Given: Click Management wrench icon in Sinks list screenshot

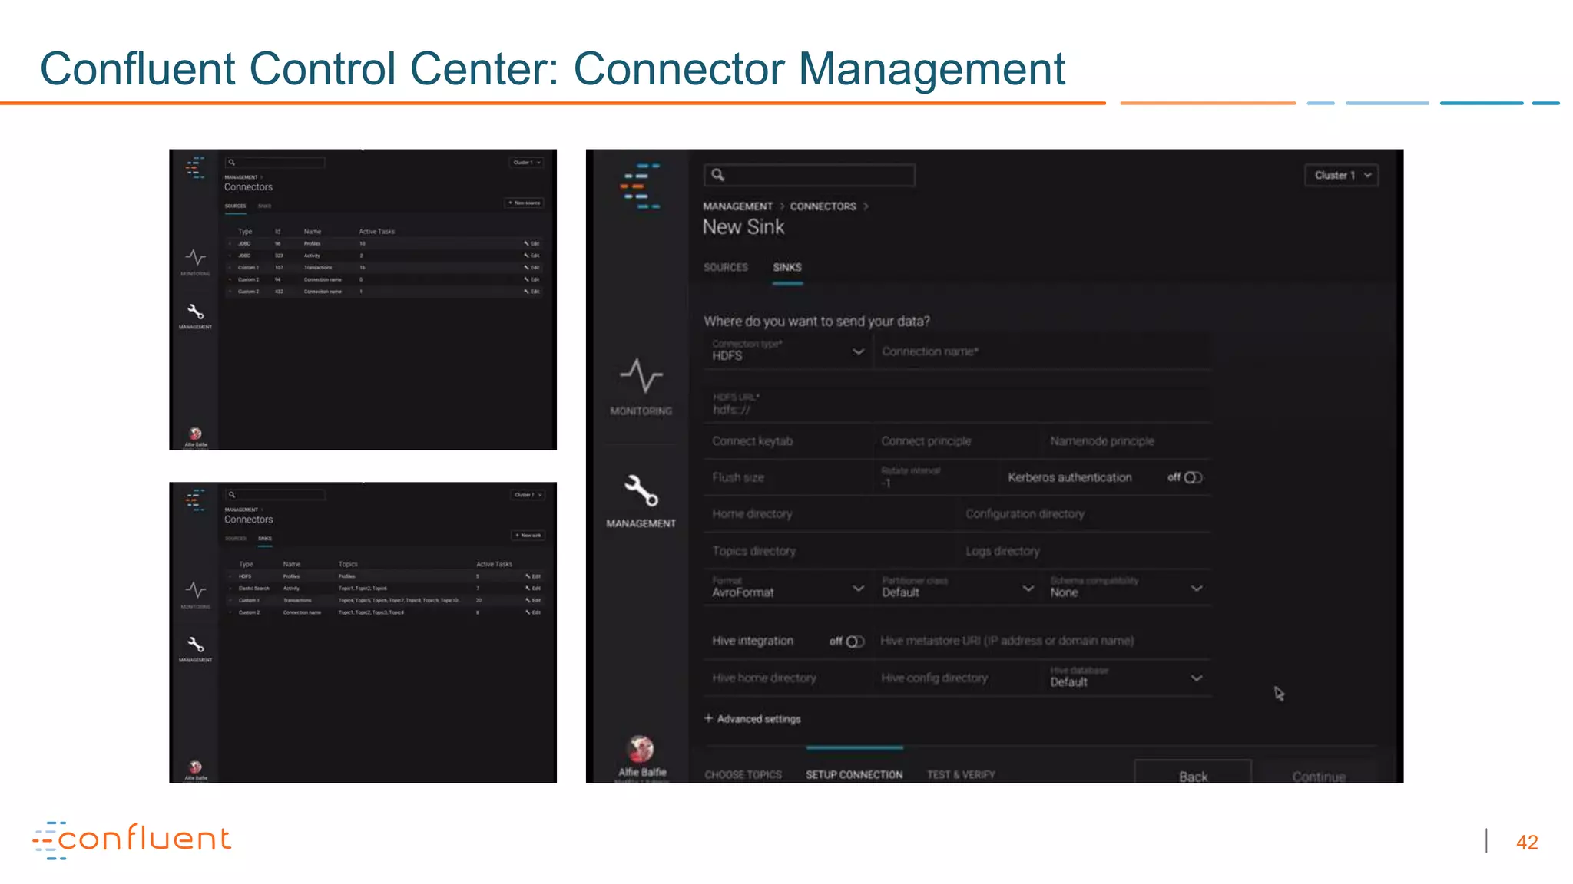Looking at the screenshot, I should 196,645.
